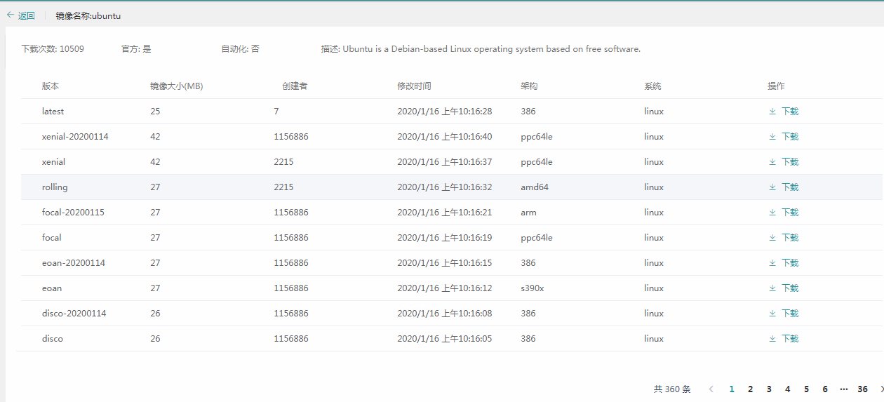
Task: Click 下载 link for focal-20200115
Action: pyautogui.click(x=790, y=212)
